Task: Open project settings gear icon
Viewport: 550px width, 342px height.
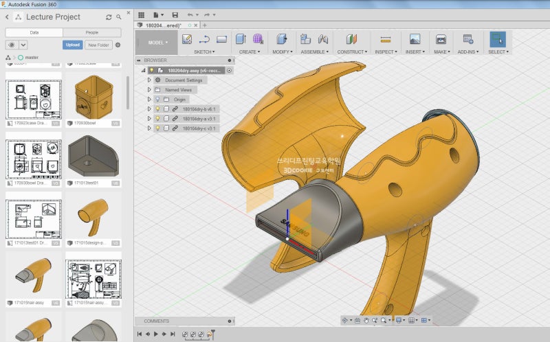Action: pyautogui.click(x=118, y=45)
